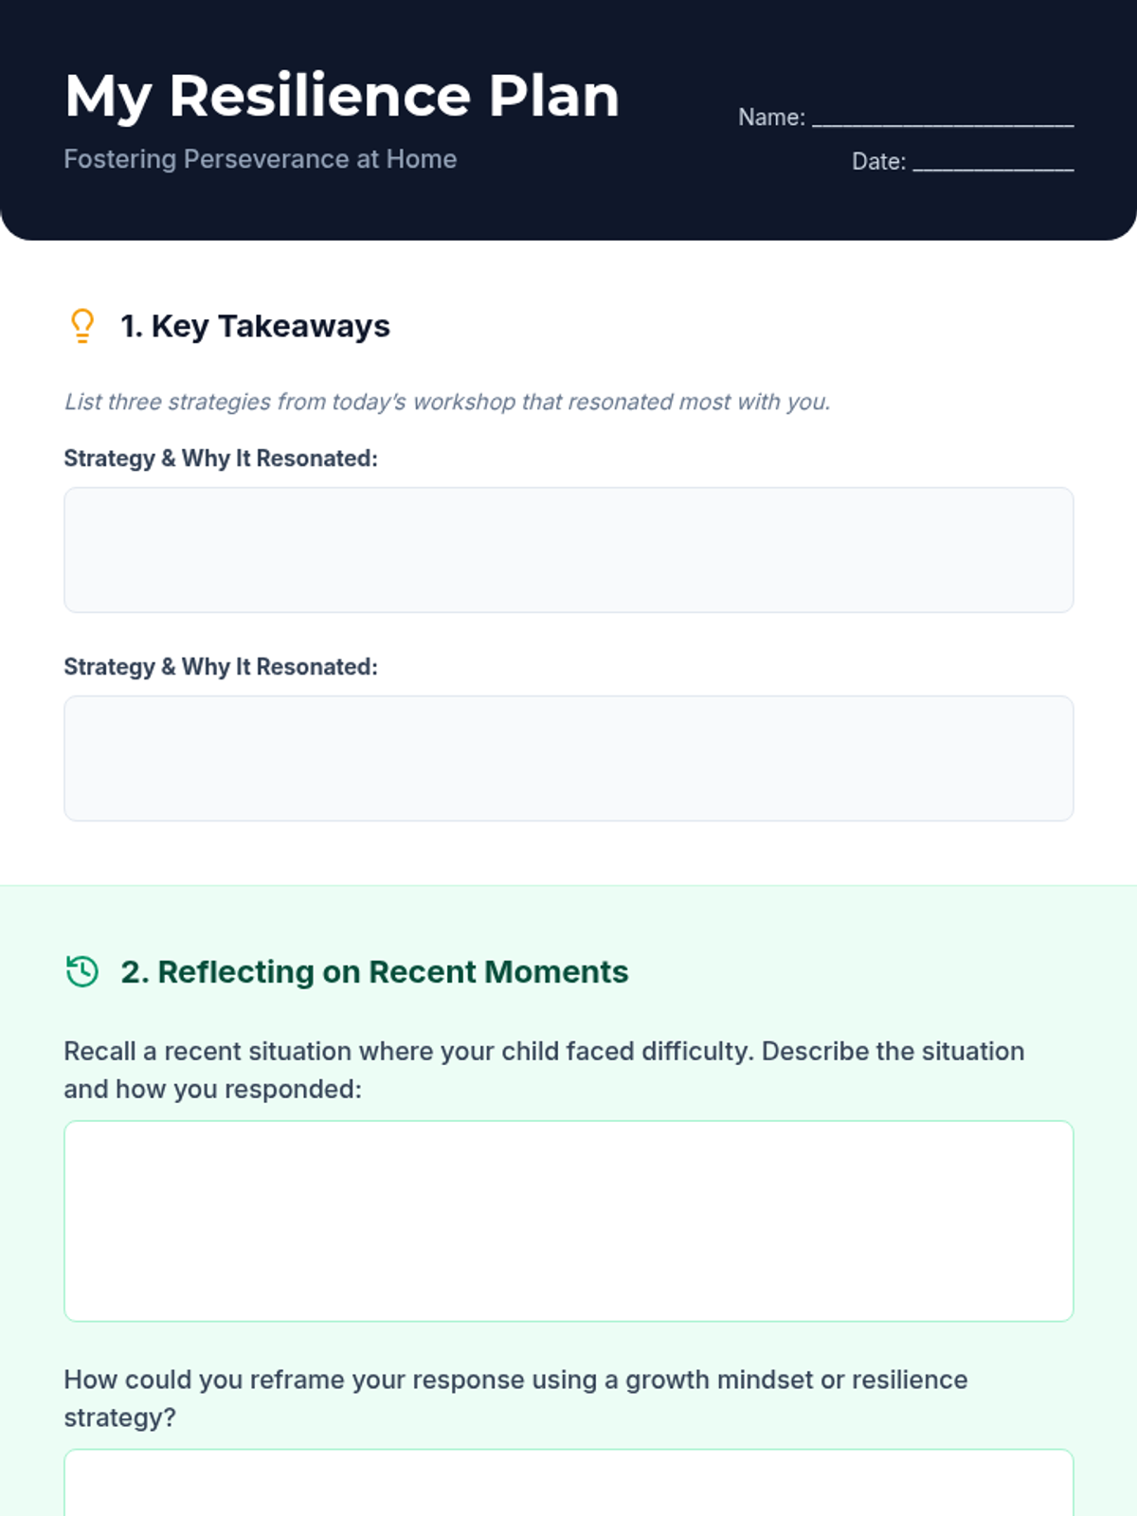The width and height of the screenshot is (1137, 1516).
Task: Click the reframe response text area at bottom
Action: point(568,1483)
